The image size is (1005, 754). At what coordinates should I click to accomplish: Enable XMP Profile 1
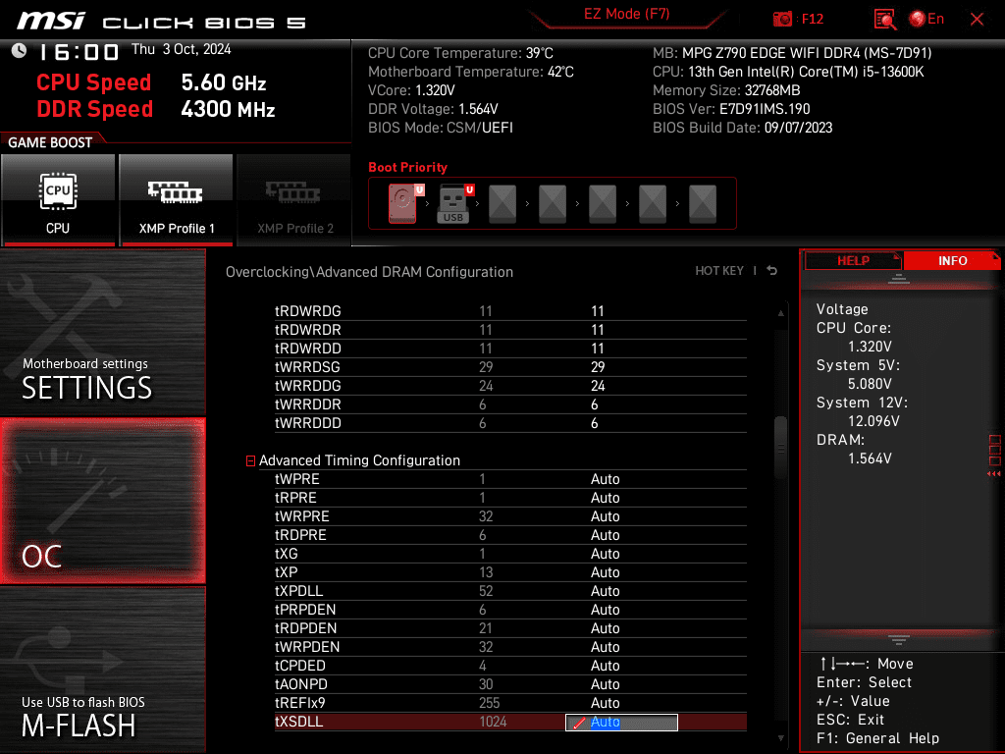[x=177, y=200]
